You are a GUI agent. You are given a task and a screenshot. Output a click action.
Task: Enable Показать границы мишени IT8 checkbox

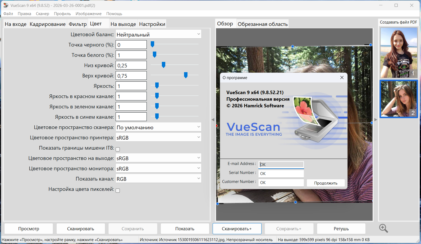pos(118,149)
